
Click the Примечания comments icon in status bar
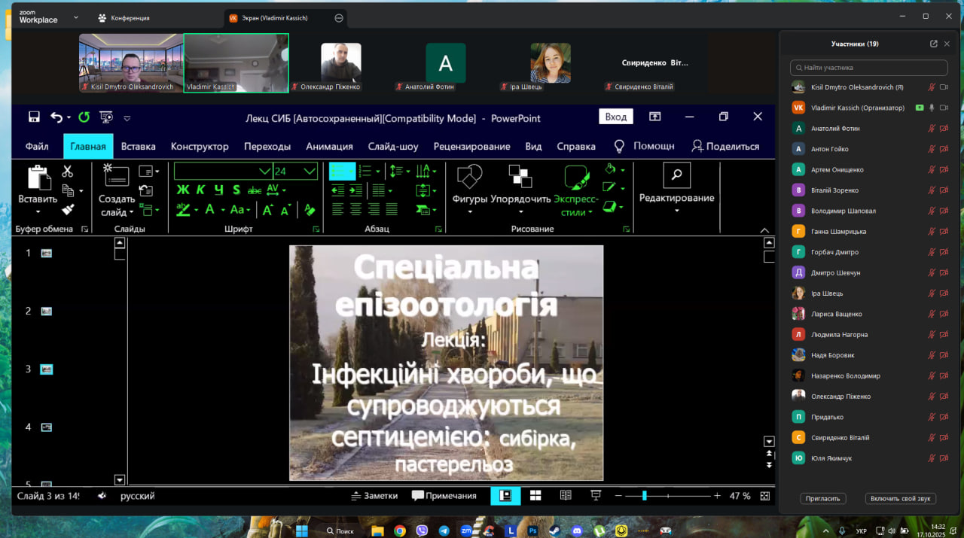pos(444,495)
